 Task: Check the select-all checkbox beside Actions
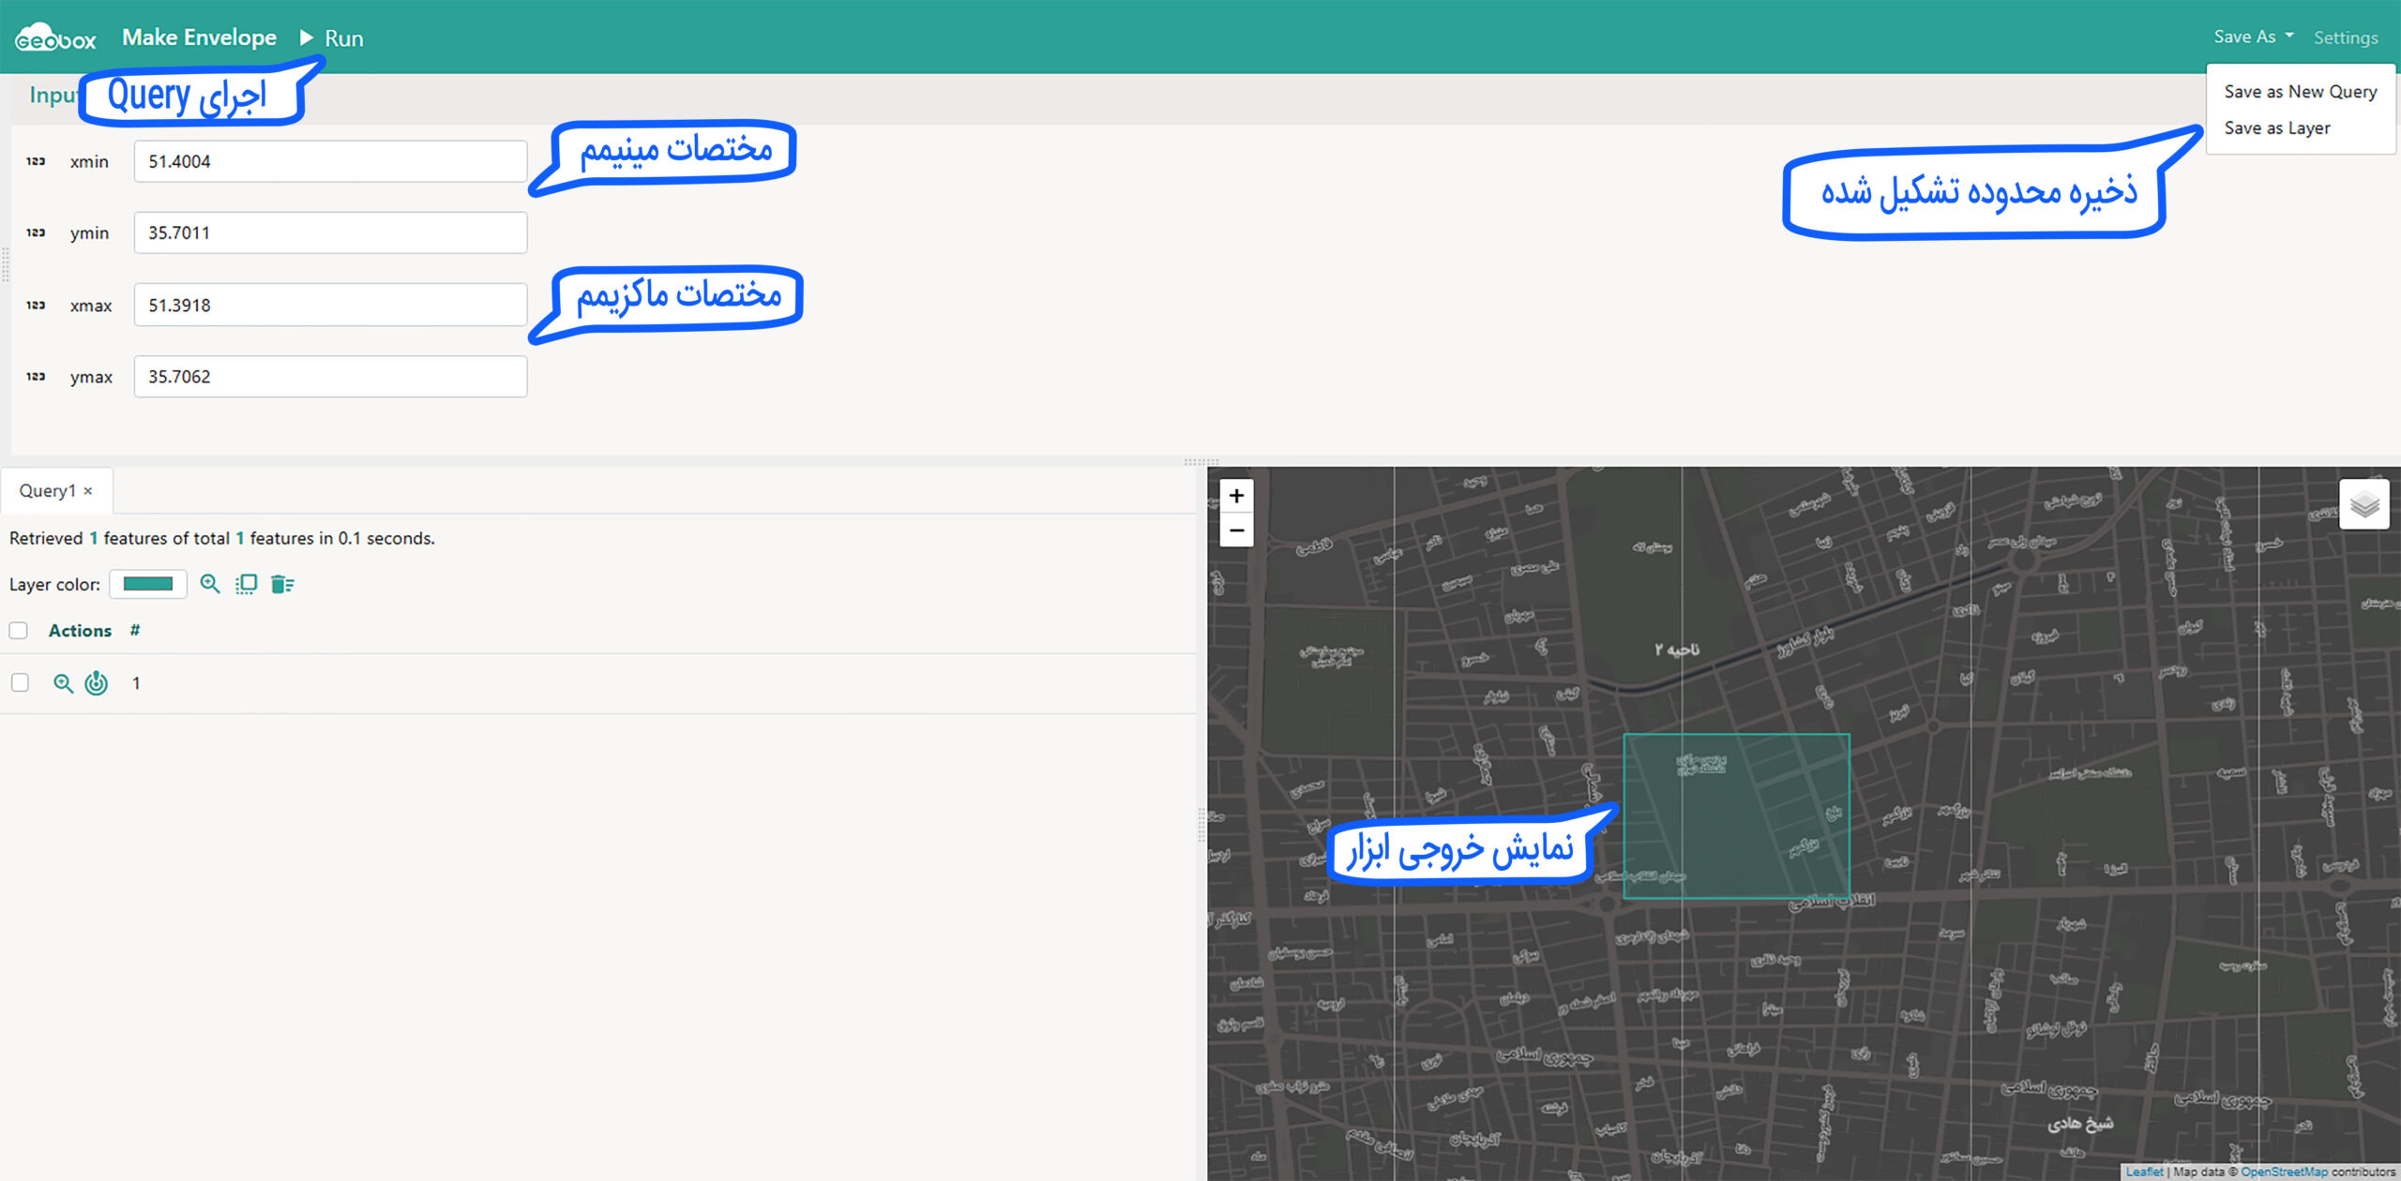19,631
